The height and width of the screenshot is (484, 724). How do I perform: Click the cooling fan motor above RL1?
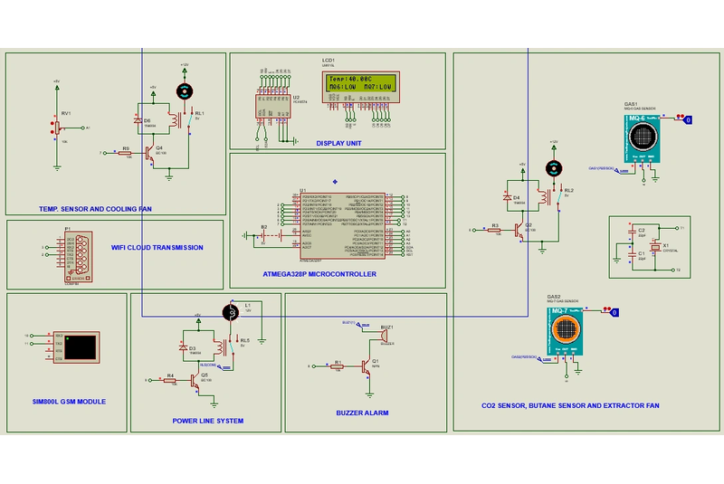click(185, 91)
